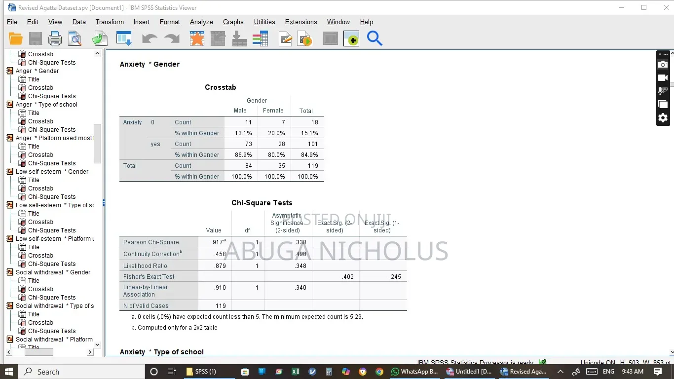Show hidden tray icons chevron
Screen dimensions: 674x379
click(560, 372)
